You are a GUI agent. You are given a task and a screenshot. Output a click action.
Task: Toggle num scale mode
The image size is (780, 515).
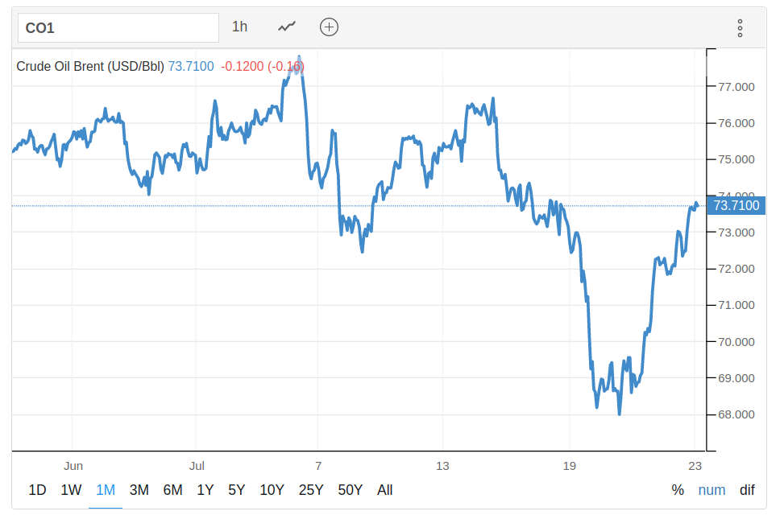712,490
